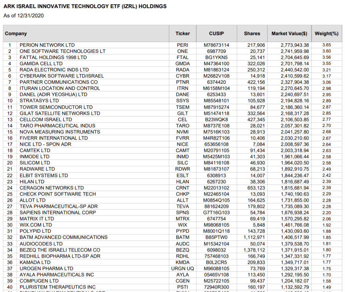This screenshot has width=345, height=292.
Task: Select TOWER SEMICONDUCTOR LTD
Action: [56, 107]
